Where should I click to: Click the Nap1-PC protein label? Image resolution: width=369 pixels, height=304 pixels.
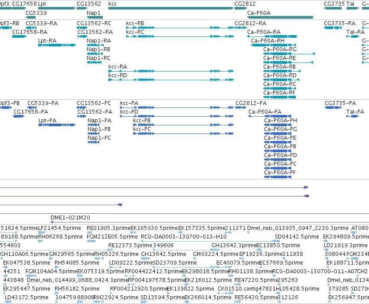pos(99,137)
